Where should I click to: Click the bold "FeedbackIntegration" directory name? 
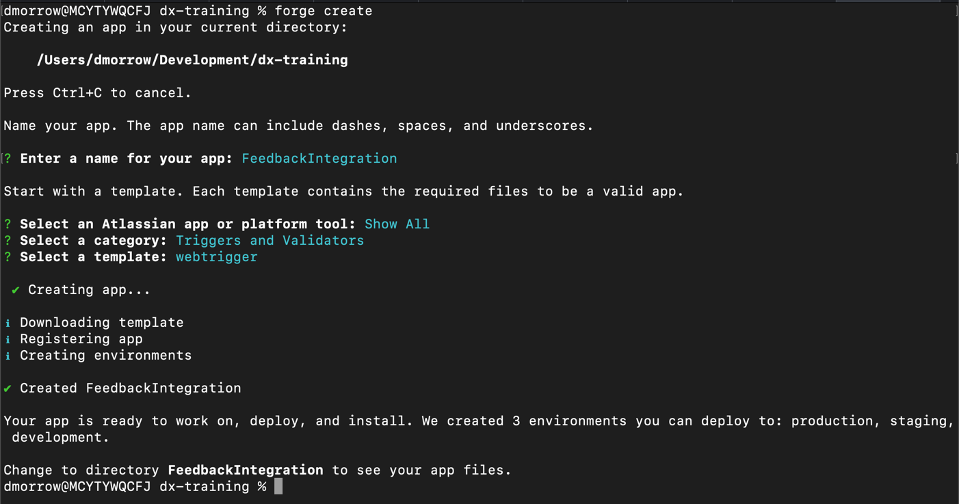(x=245, y=470)
